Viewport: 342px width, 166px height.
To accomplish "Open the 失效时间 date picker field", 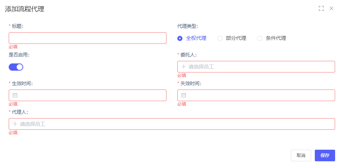I will pos(259,95).
